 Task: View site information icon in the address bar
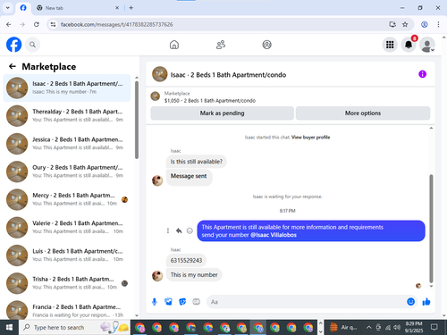53,24
